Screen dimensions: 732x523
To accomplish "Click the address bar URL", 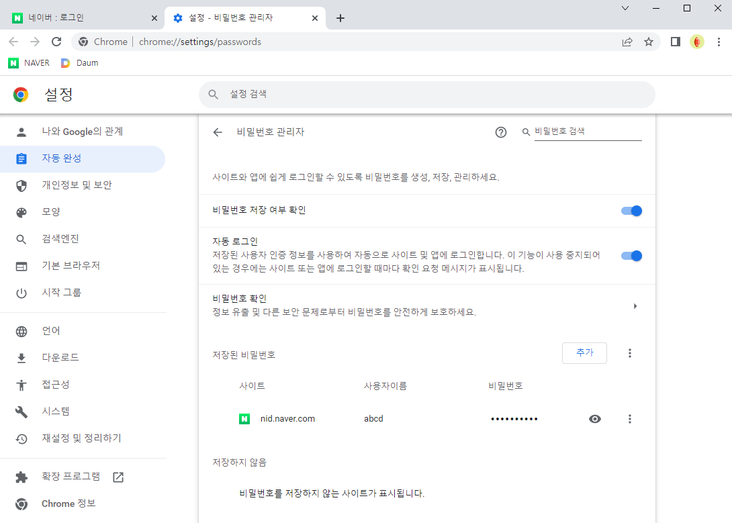I will point(200,42).
